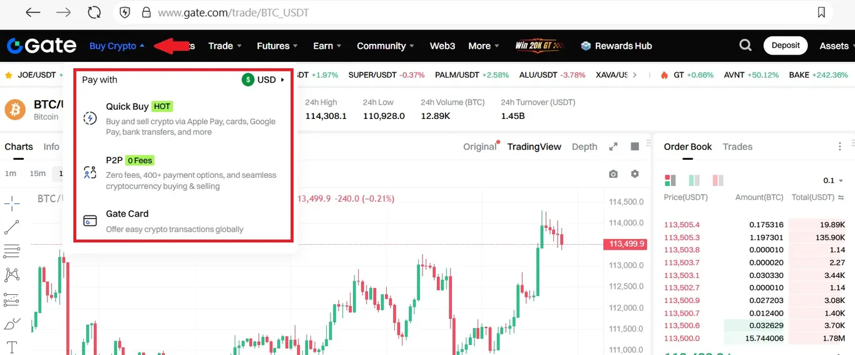Screen dimensions: 855x355
Task: Switch to Original chart view
Action: point(479,147)
